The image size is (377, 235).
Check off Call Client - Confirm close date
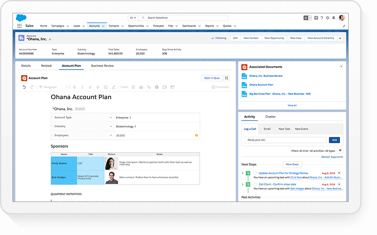[255, 184]
